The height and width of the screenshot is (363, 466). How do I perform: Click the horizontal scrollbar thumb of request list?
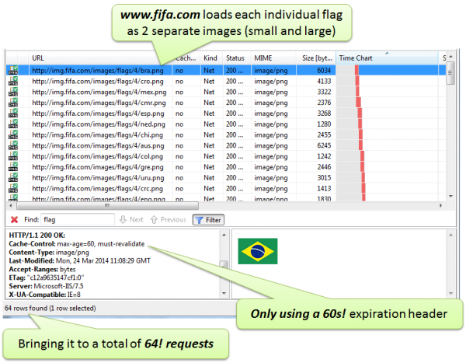pyautogui.click(x=107, y=205)
